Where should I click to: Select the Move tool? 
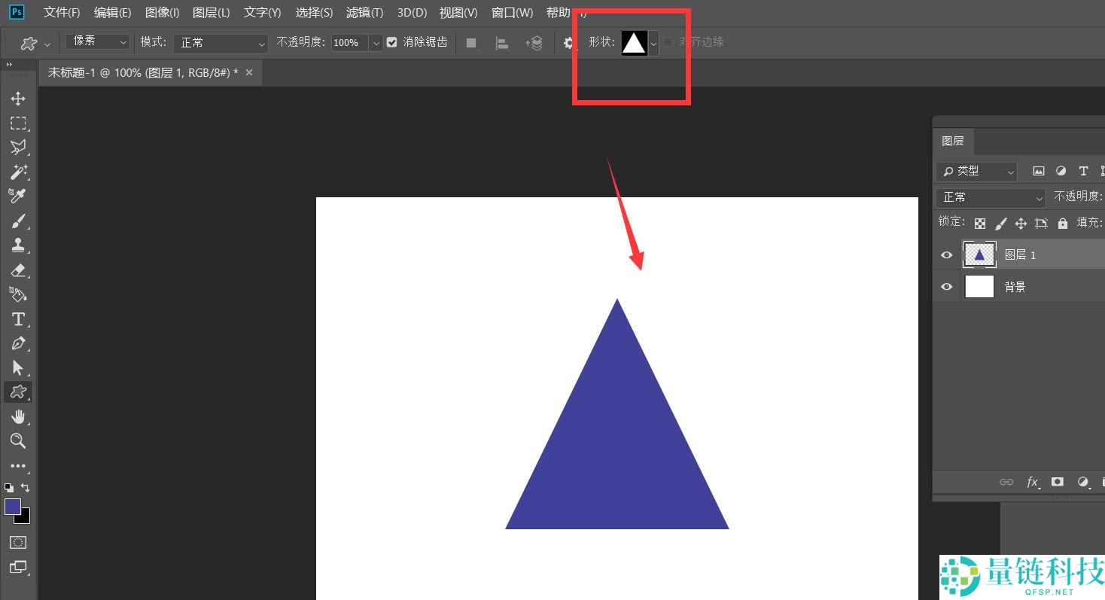18,99
